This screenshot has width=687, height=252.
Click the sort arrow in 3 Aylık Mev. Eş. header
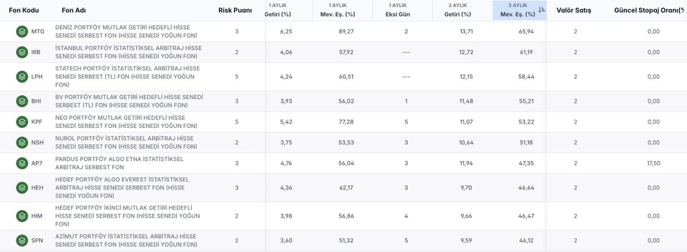point(542,10)
